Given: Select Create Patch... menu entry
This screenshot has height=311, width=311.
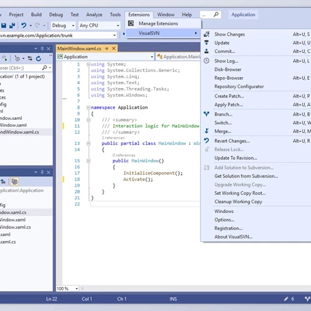Looking at the screenshot, I should tap(229, 96).
